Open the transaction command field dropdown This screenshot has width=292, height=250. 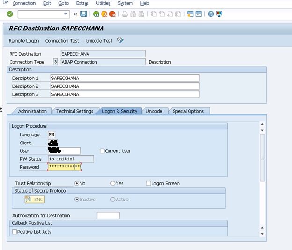(x=66, y=14)
